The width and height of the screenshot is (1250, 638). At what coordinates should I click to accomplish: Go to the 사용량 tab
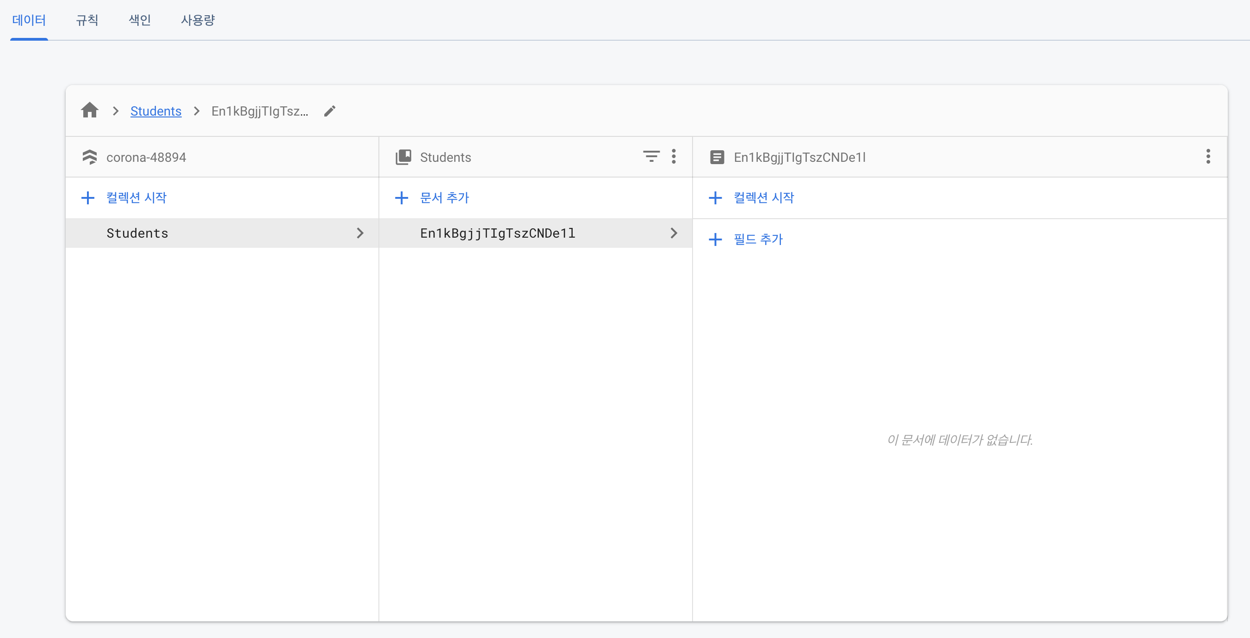(198, 20)
